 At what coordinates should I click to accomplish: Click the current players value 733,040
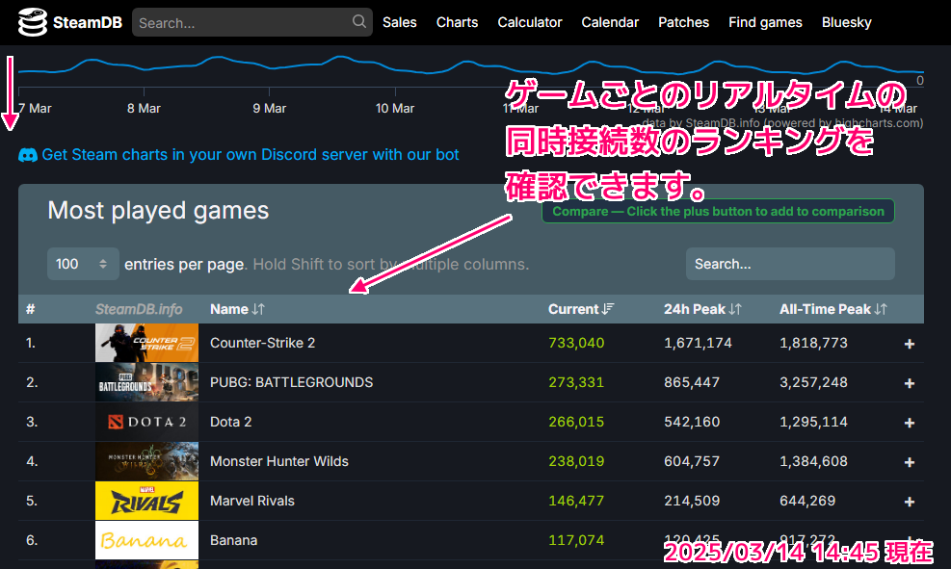tap(576, 343)
